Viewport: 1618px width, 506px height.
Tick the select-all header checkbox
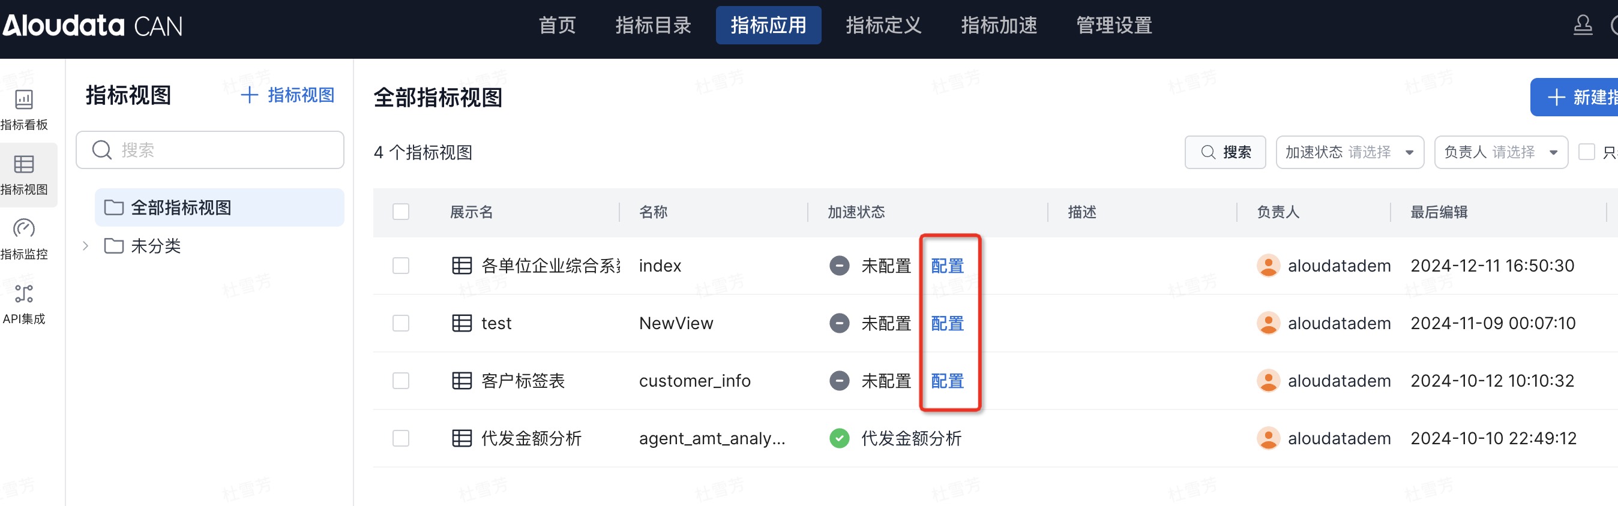(x=401, y=212)
